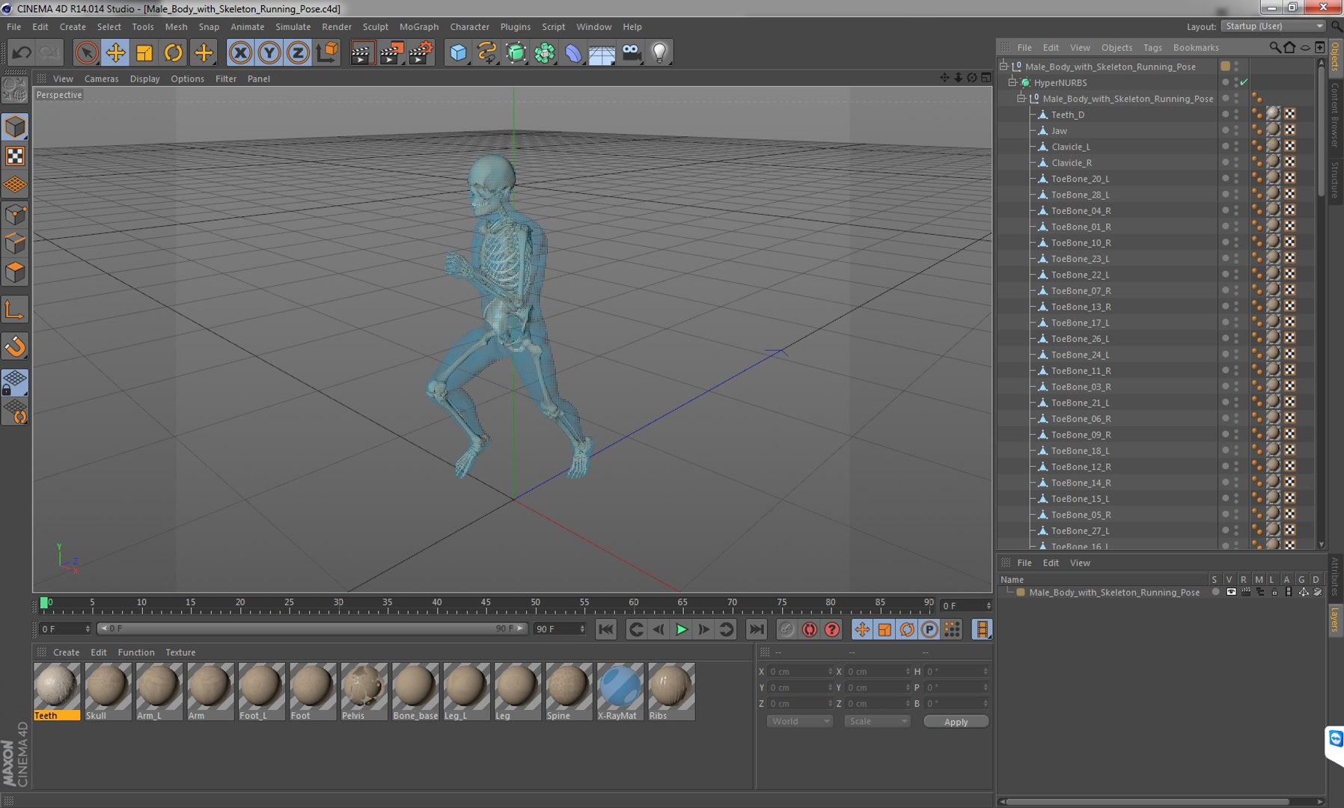
Task: Play the animation forward
Action: [x=681, y=629]
